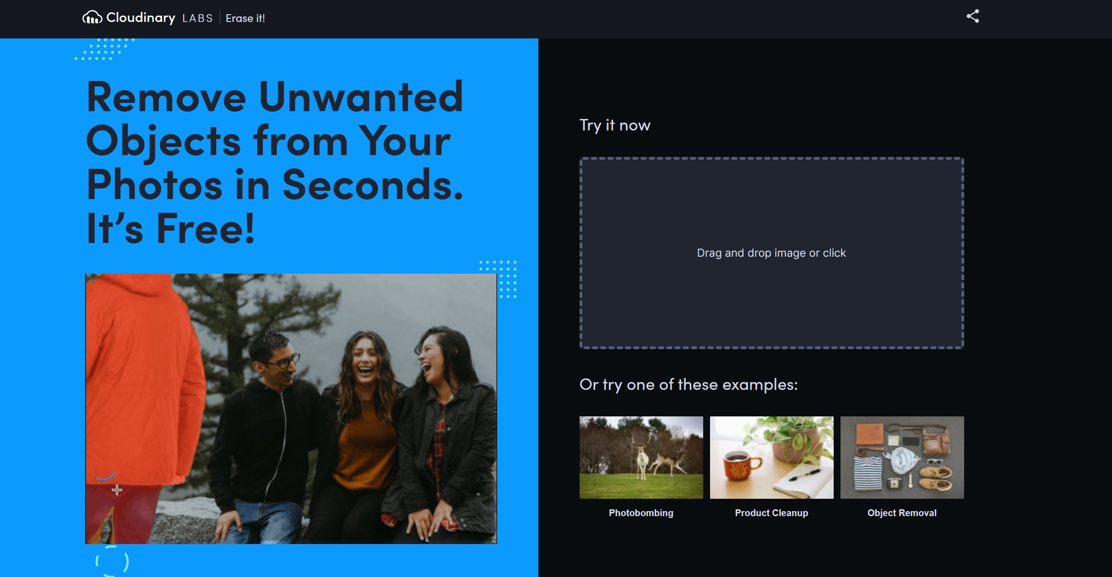Viewport: 1112px width, 577px height.
Task: Open the Cloudinary wordmark link
Action: (141, 17)
